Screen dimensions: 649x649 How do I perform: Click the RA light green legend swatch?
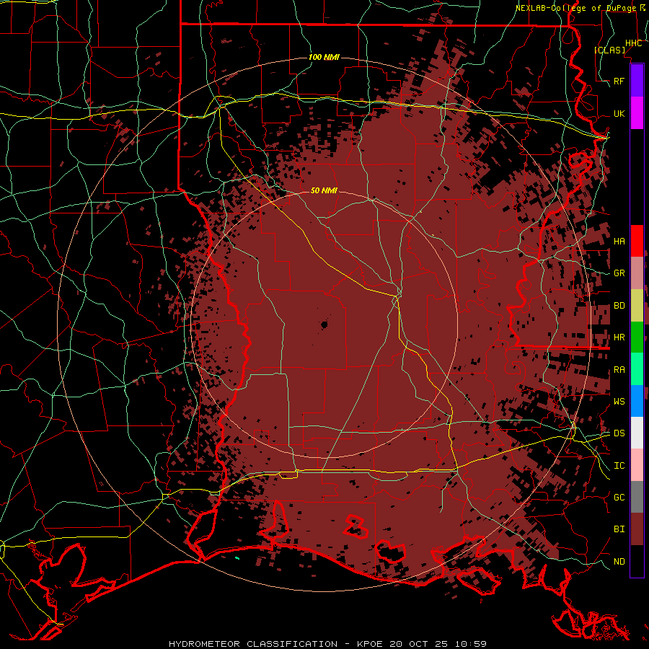637,369
